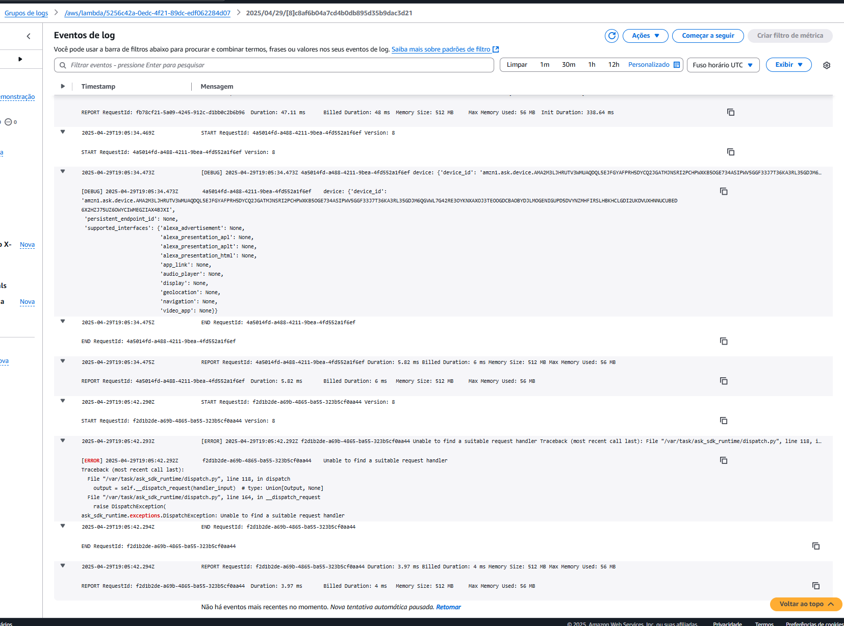Copy the END f2d1b2de log message
The image size is (844, 626).
pyautogui.click(x=816, y=546)
